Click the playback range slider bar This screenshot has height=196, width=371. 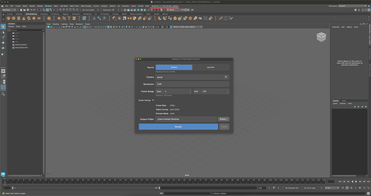[86, 188]
